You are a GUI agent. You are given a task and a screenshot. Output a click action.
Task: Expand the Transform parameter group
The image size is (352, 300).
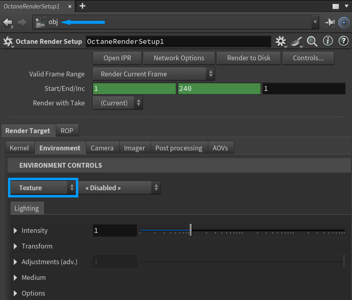[x=16, y=246]
